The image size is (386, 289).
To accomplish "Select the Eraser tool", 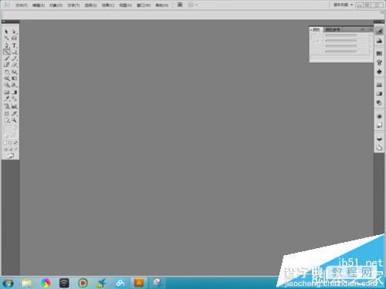I will click(x=15, y=65).
